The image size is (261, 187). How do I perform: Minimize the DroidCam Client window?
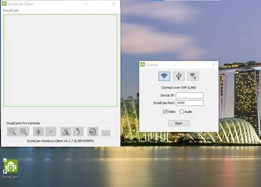[87, 4]
